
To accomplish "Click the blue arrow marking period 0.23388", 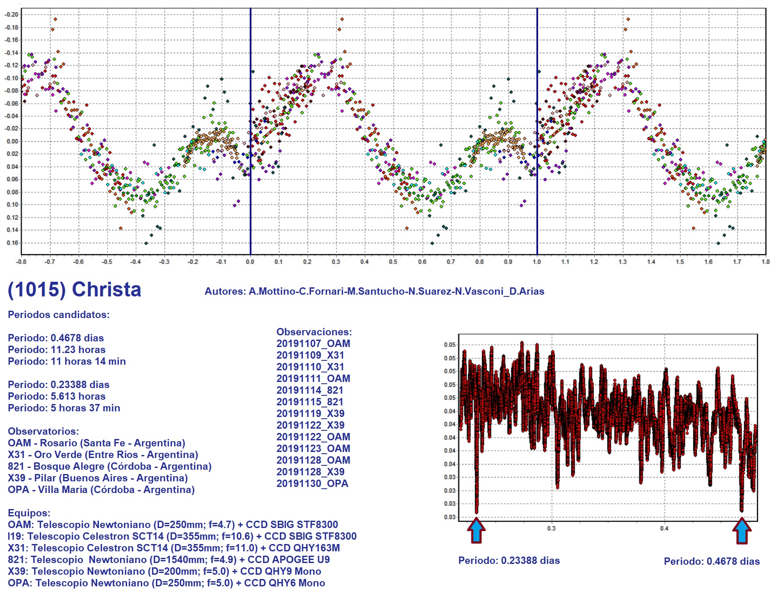I will pos(476,531).
